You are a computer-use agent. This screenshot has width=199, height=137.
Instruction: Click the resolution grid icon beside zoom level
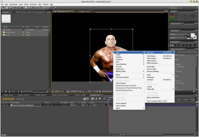point(68,91)
